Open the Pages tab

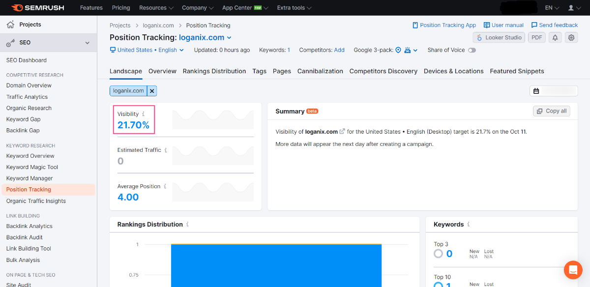coord(282,71)
